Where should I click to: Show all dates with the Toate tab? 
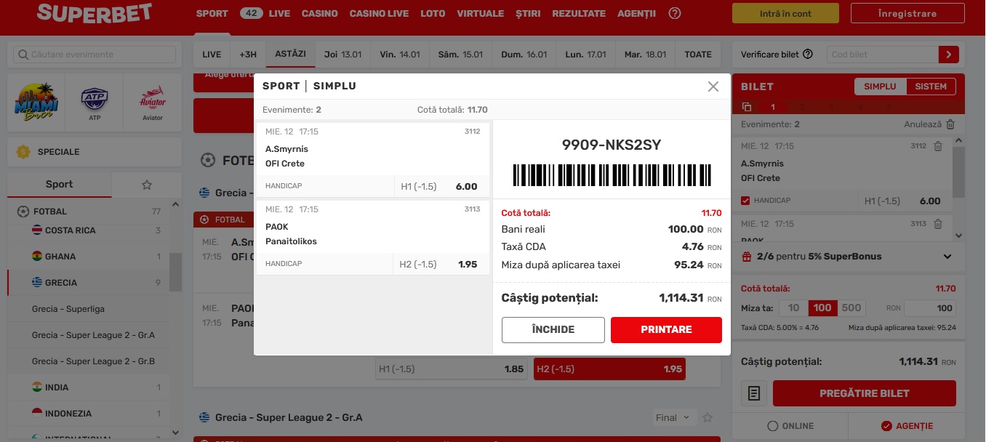coord(699,55)
